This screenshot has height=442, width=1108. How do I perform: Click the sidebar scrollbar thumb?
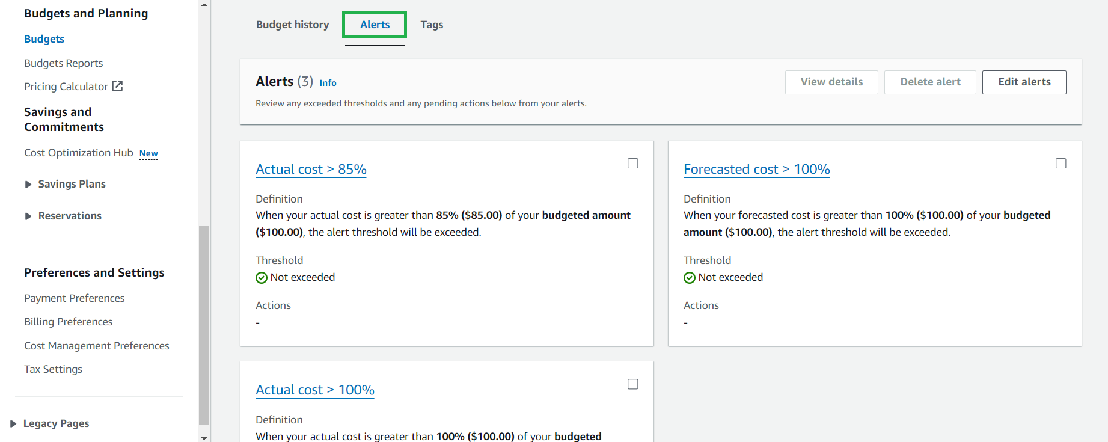coord(204,325)
